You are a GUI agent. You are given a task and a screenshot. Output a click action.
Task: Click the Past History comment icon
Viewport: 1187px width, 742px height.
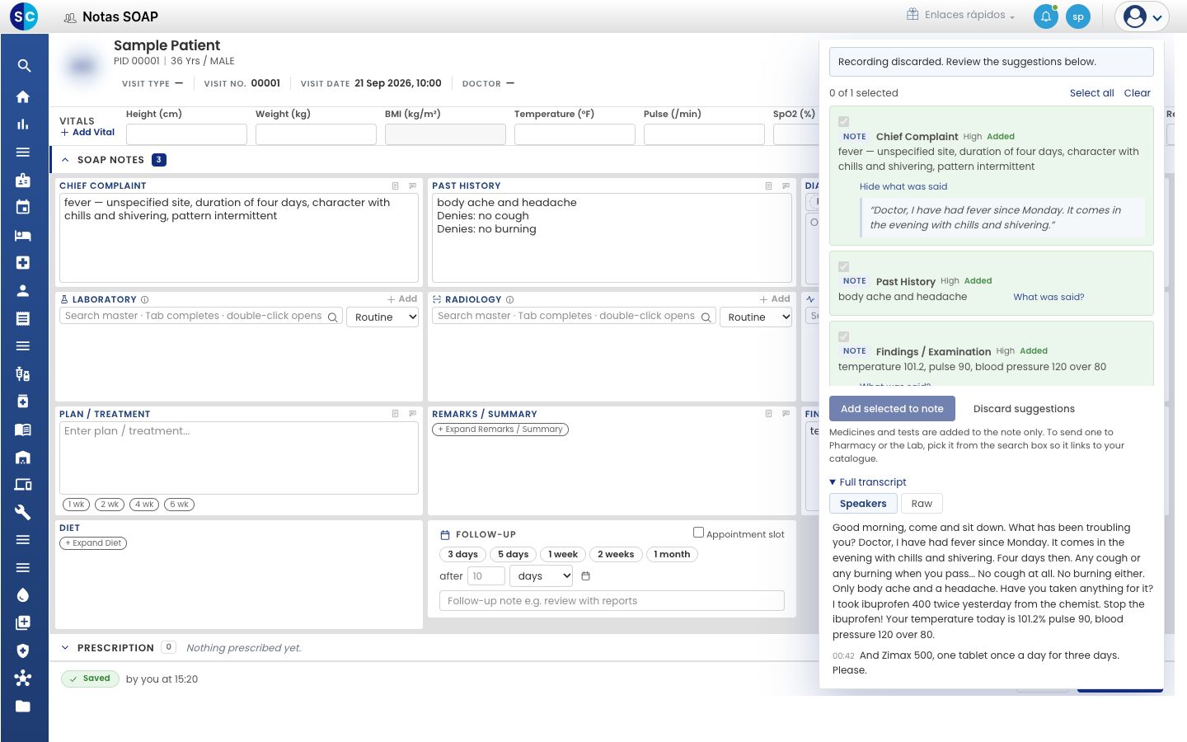(x=786, y=186)
